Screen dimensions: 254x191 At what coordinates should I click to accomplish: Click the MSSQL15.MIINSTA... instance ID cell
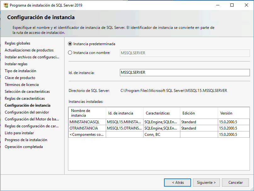click(125, 122)
